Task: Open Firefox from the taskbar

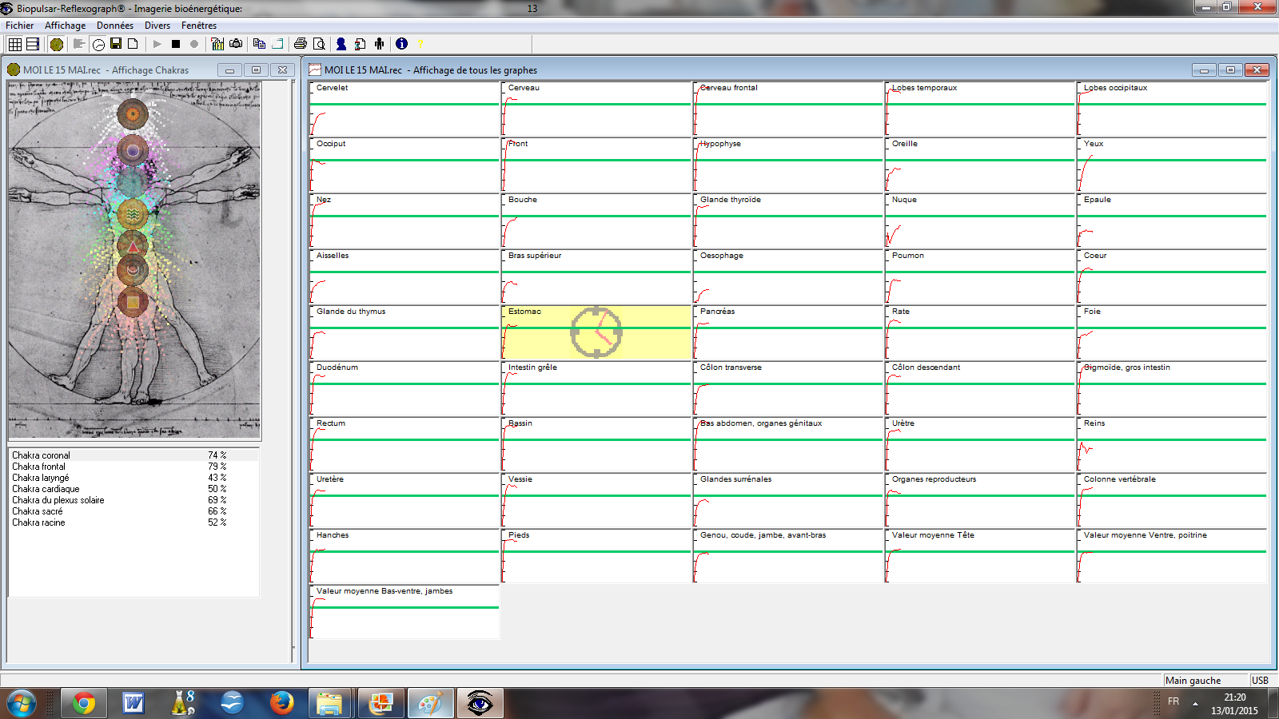Action: pos(281,703)
